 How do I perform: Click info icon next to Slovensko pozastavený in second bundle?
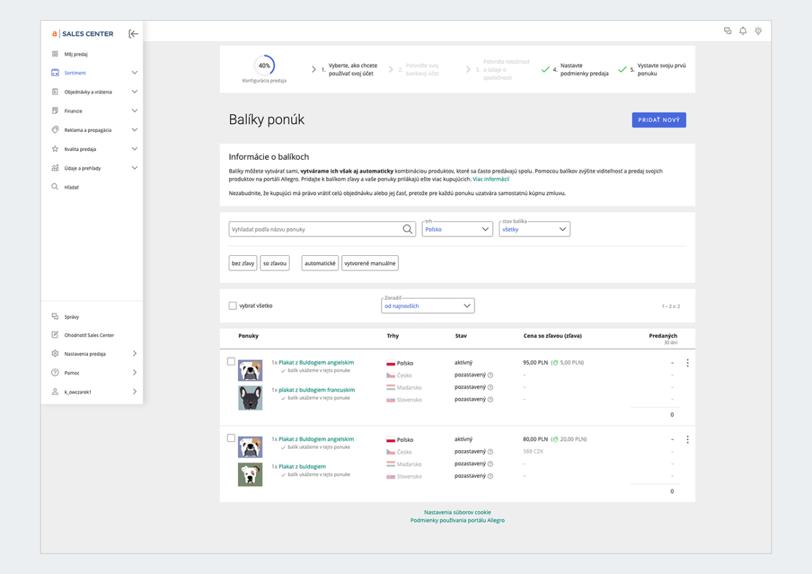click(x=491, y=476)
